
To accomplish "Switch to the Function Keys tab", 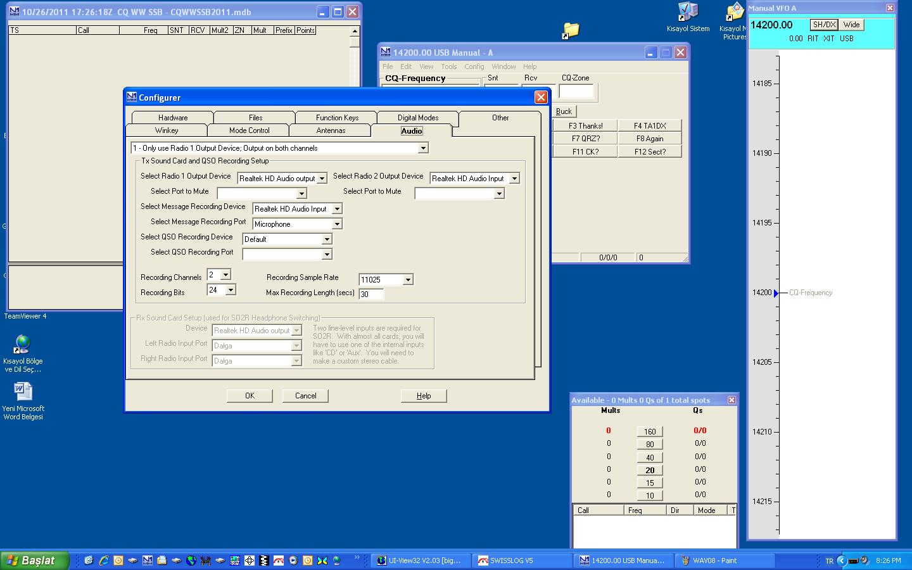I will 337,118.
